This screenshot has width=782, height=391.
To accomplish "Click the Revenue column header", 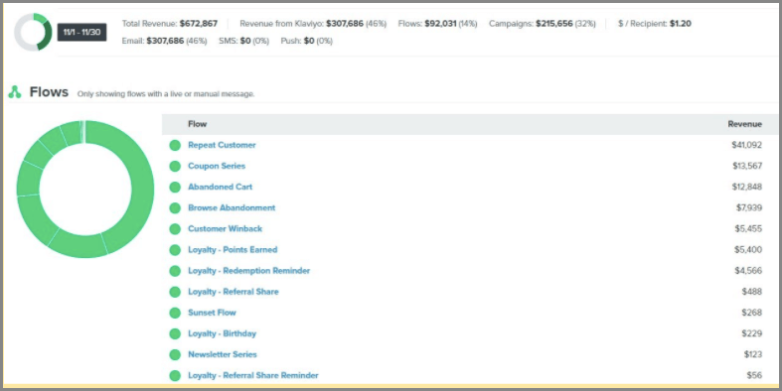I will pos(744,124).
